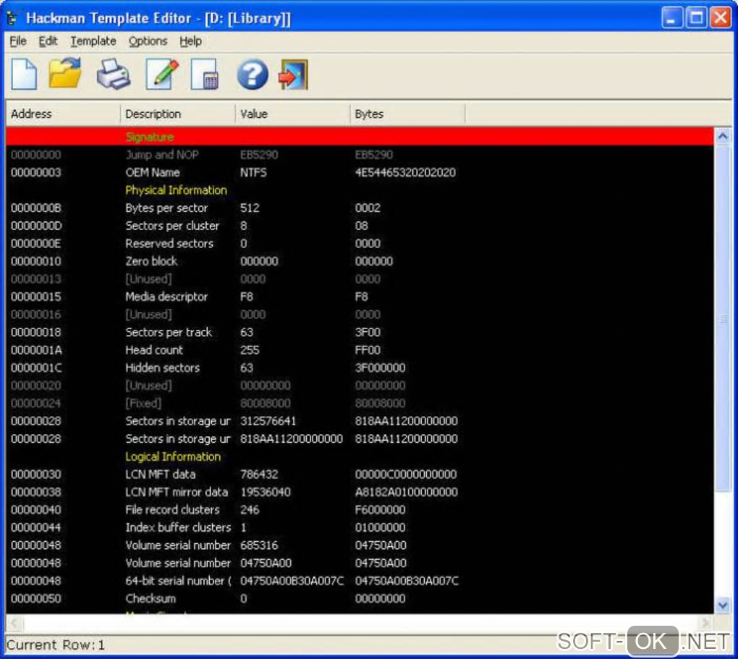Screen dimensions: 738x659
Task: Select the Bytes per sector row
Action: coord(360,208)
